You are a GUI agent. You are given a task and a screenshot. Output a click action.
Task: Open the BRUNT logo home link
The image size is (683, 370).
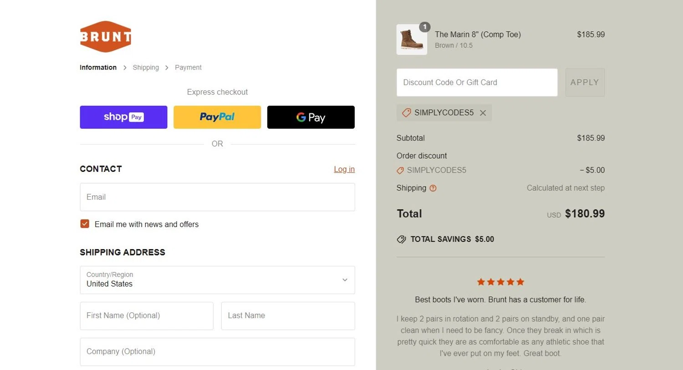click(106, 36)
